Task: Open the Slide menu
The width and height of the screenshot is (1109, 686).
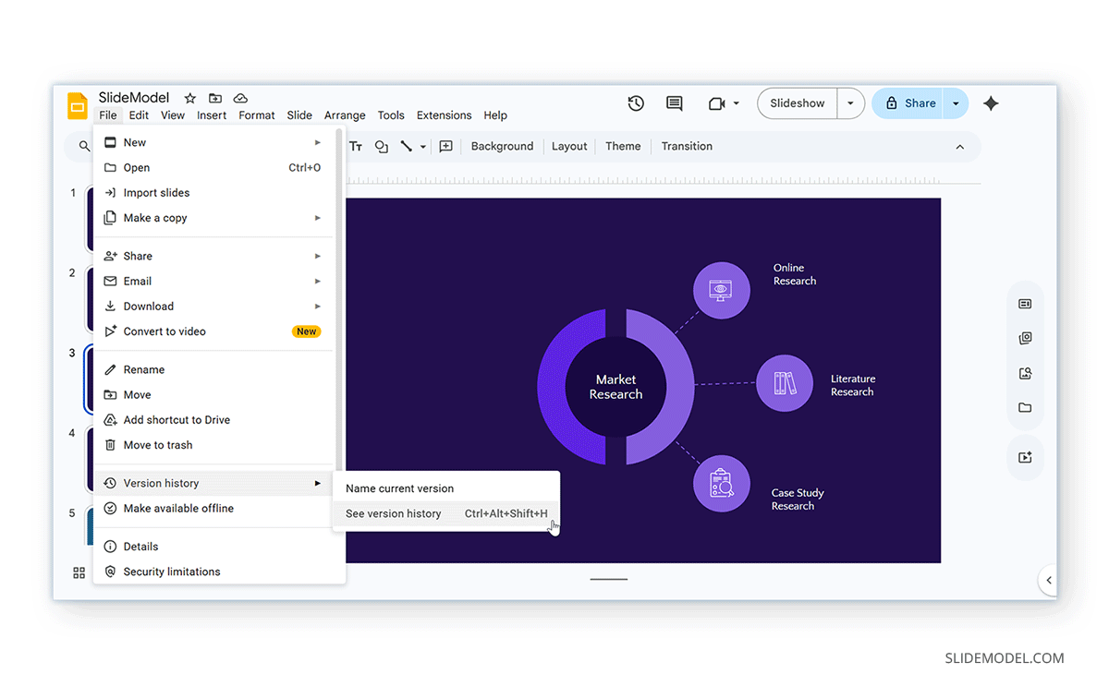Action: [299, 115]
